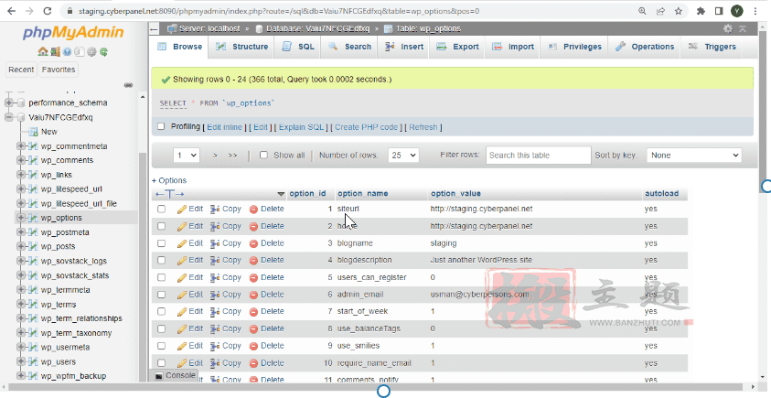Click browser reload button
Image resolution: width=771 pixels, height=398 pixels.
coord(48,11)
